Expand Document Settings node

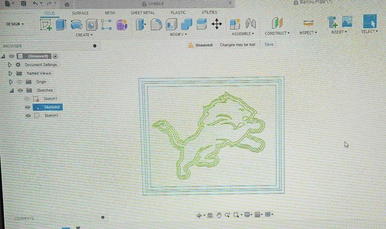pos(10,65)
